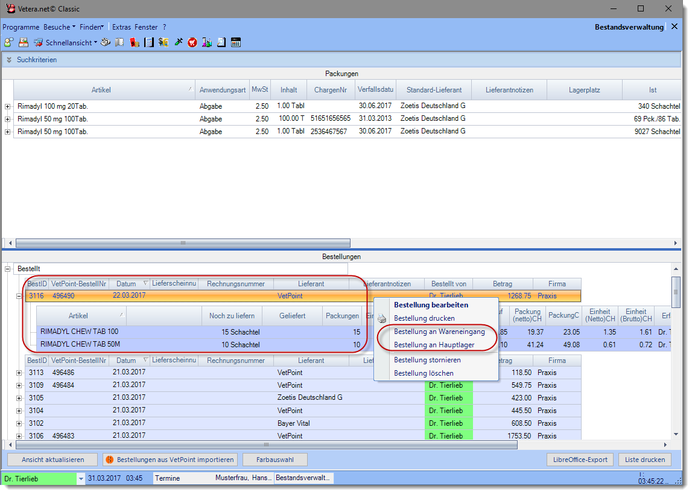Viewport: 692px width, 494px height.
Task: Click the user with speech bubble icon
Action: pyautogui.click(x=8, y=43)
